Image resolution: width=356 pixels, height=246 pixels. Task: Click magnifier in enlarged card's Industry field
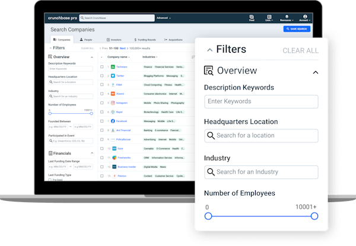[211, 172]
